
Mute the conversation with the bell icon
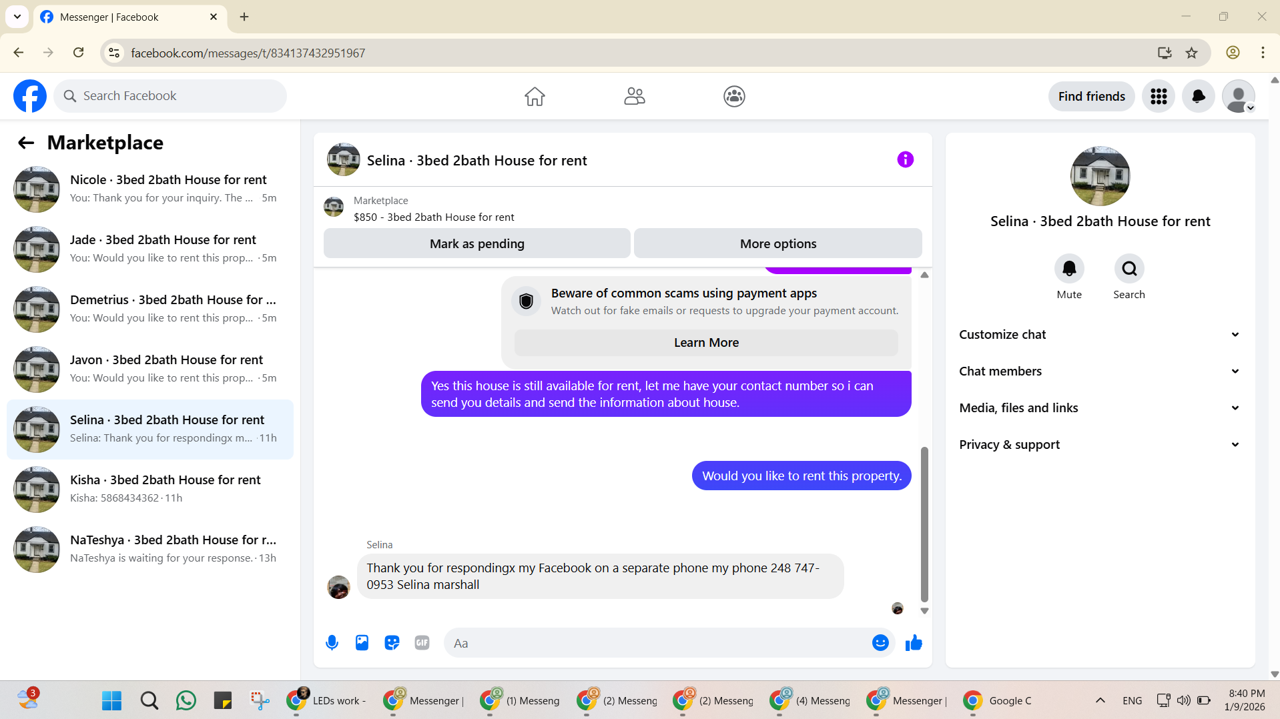point(1069,269)
